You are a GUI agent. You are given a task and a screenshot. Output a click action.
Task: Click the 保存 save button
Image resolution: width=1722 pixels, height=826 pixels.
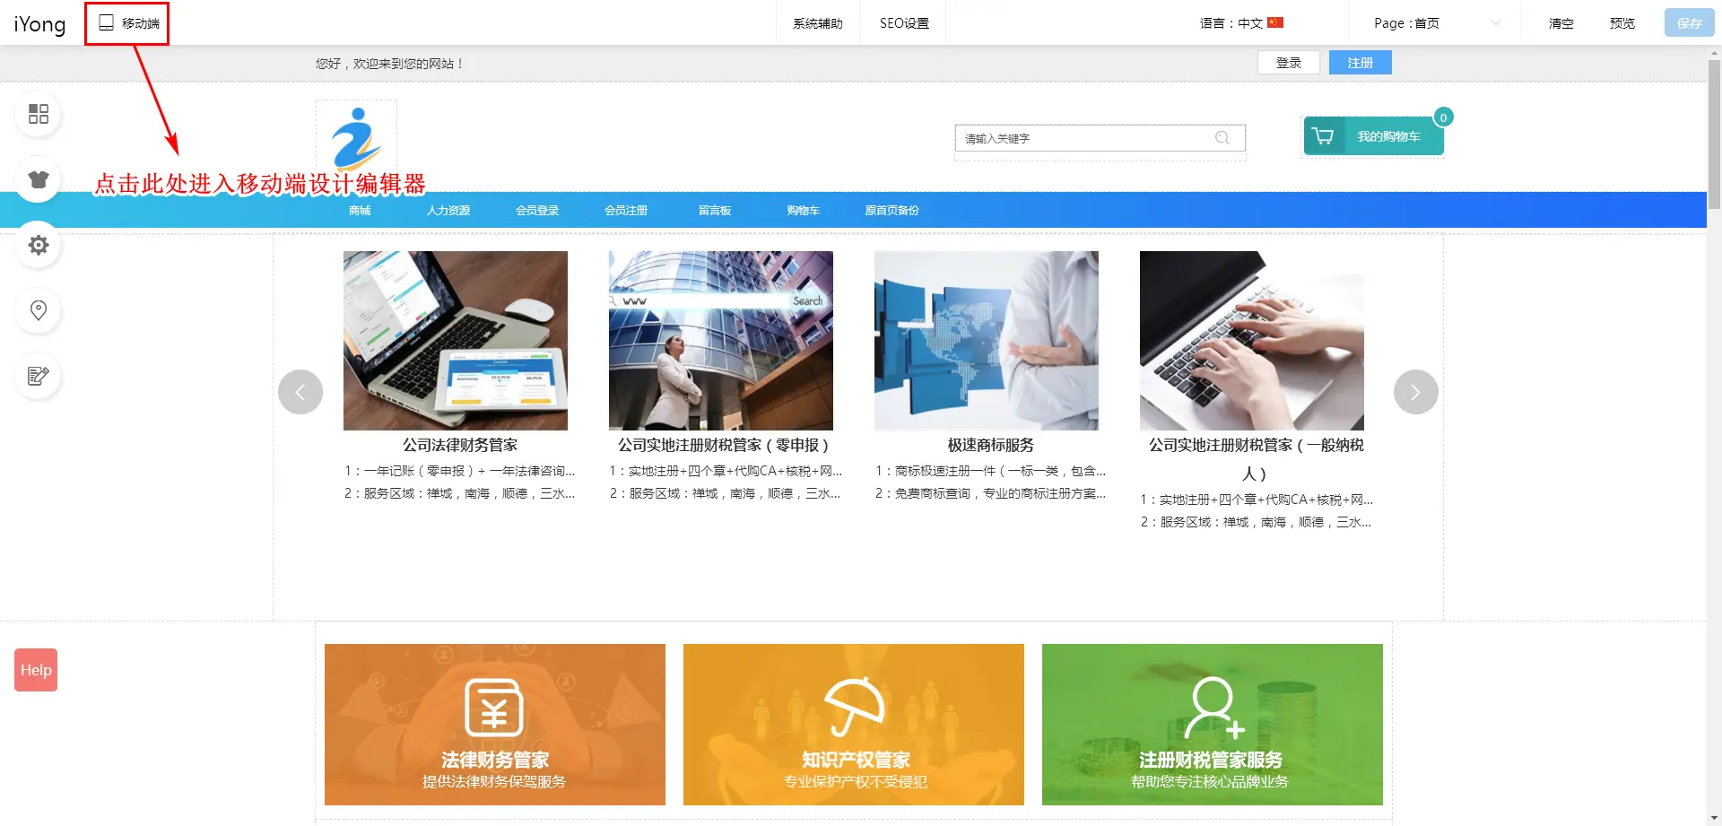1689,23
